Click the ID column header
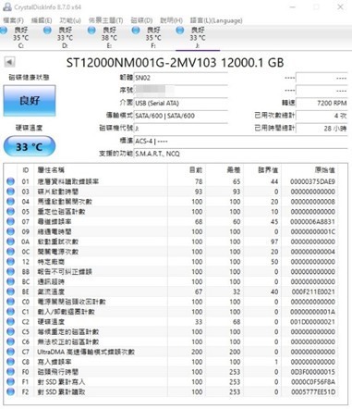The width and height of the screenshot is (352, 409). [26, 170]
